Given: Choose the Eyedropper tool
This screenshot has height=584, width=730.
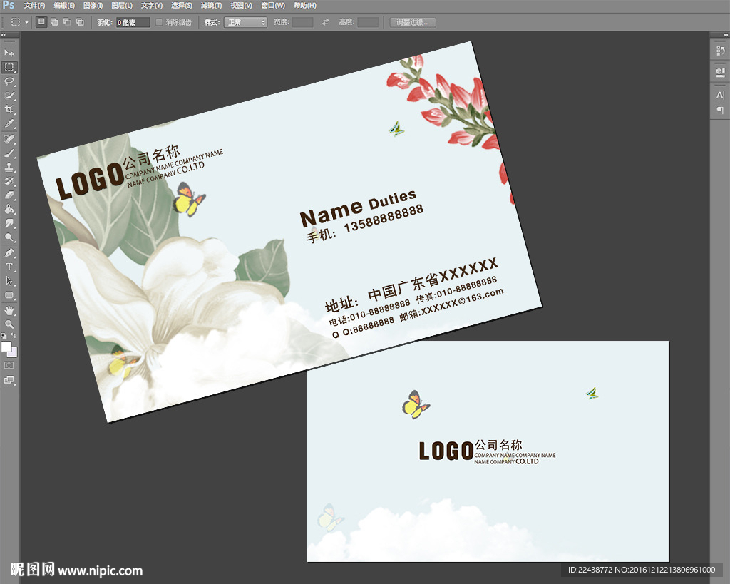Looking at the screenshot, I should [9, 123].
